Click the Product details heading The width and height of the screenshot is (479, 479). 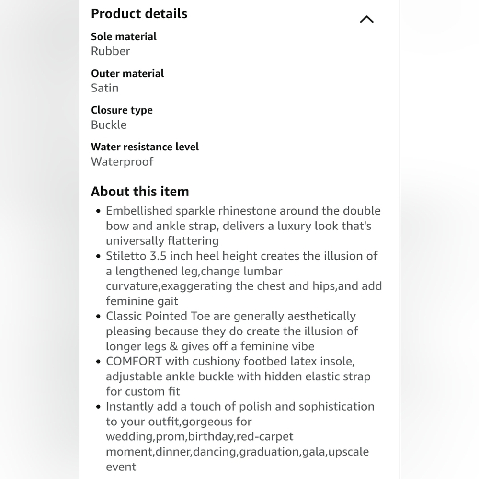[139, 14]
